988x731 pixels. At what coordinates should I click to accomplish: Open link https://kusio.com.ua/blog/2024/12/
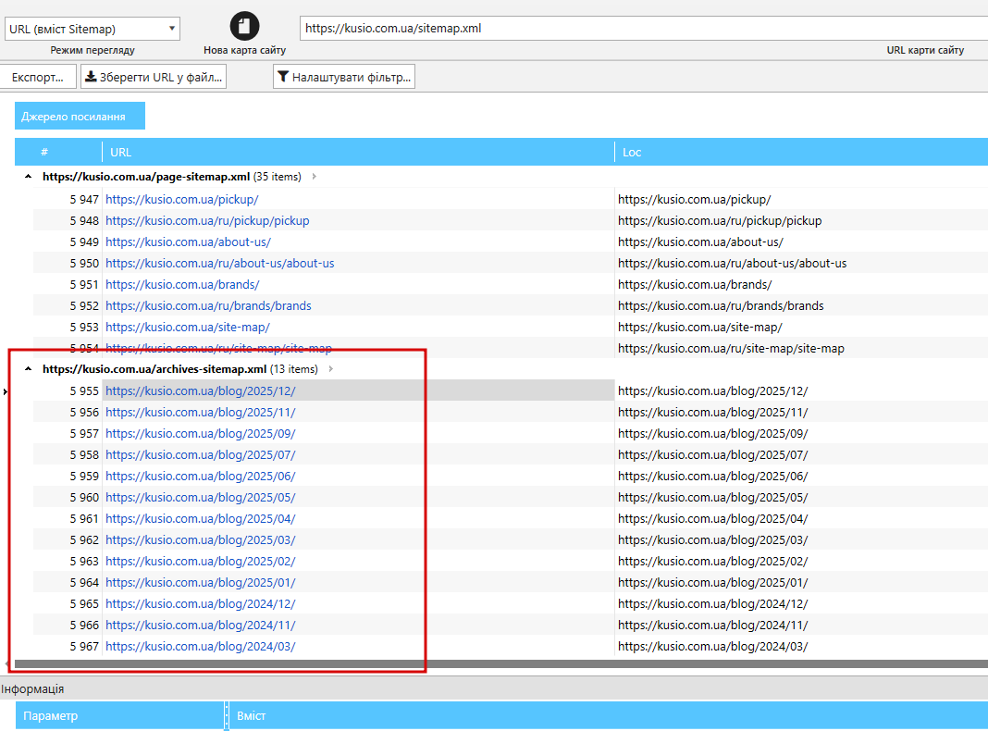tap(201, 603)
